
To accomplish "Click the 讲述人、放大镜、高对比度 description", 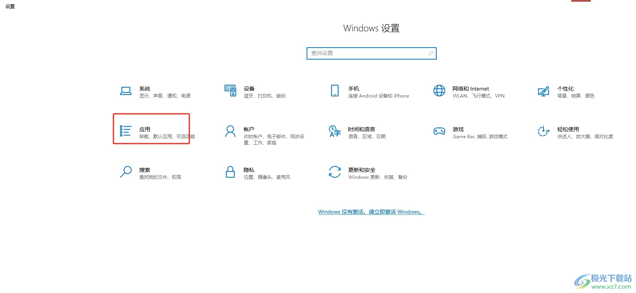I will [x=585, y=137].
